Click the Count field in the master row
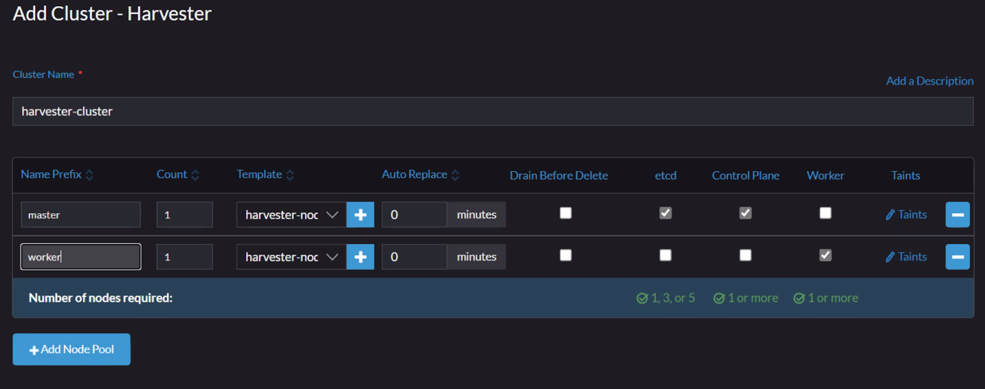The image size is (985, 389). [185, 214]
